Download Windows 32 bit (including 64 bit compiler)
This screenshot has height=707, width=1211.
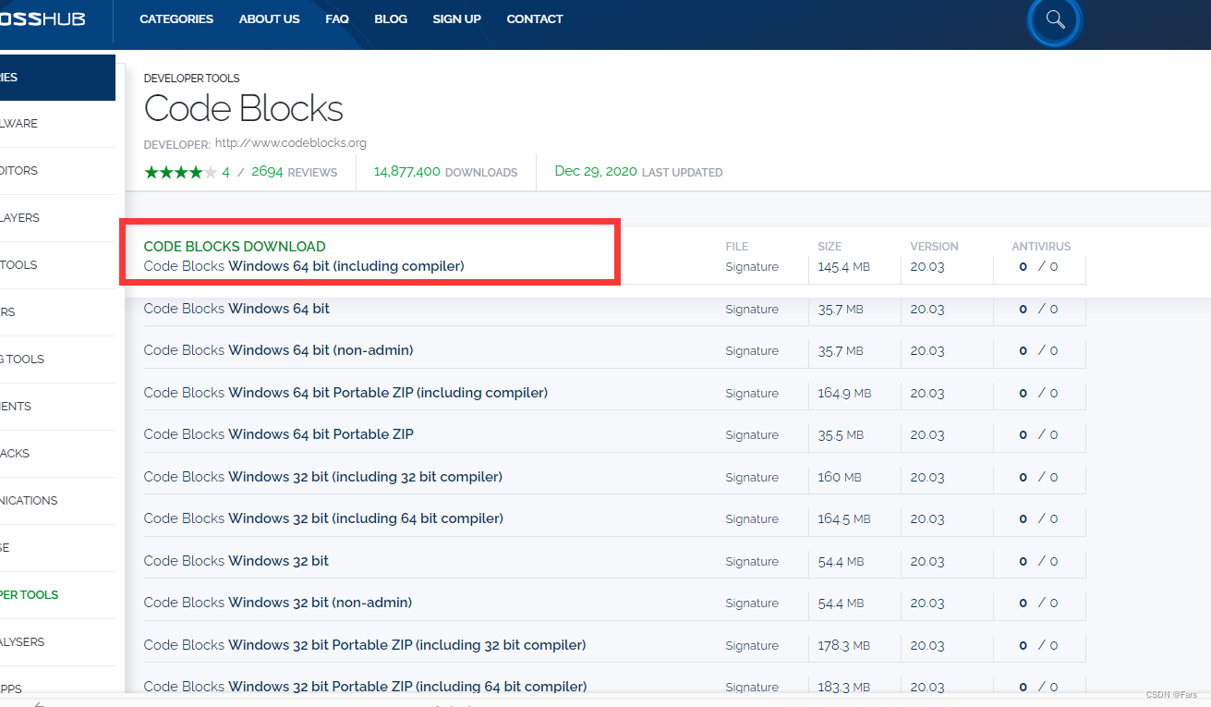point(323,518)
